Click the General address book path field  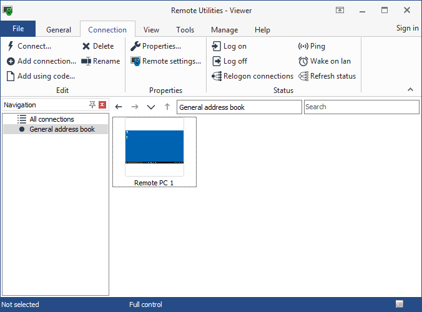click(x=239, y=107)
